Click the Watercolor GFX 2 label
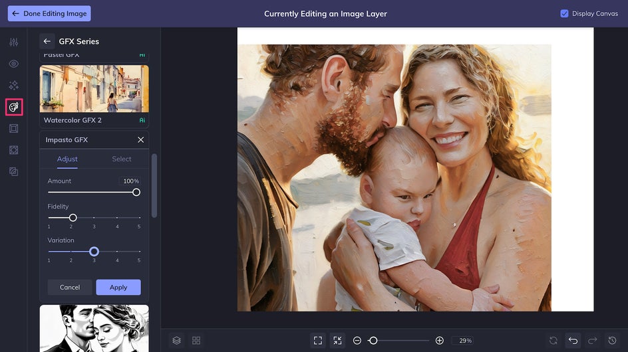Image resolution: width=628 pixels, height=352 pixels. coord(73,120)
